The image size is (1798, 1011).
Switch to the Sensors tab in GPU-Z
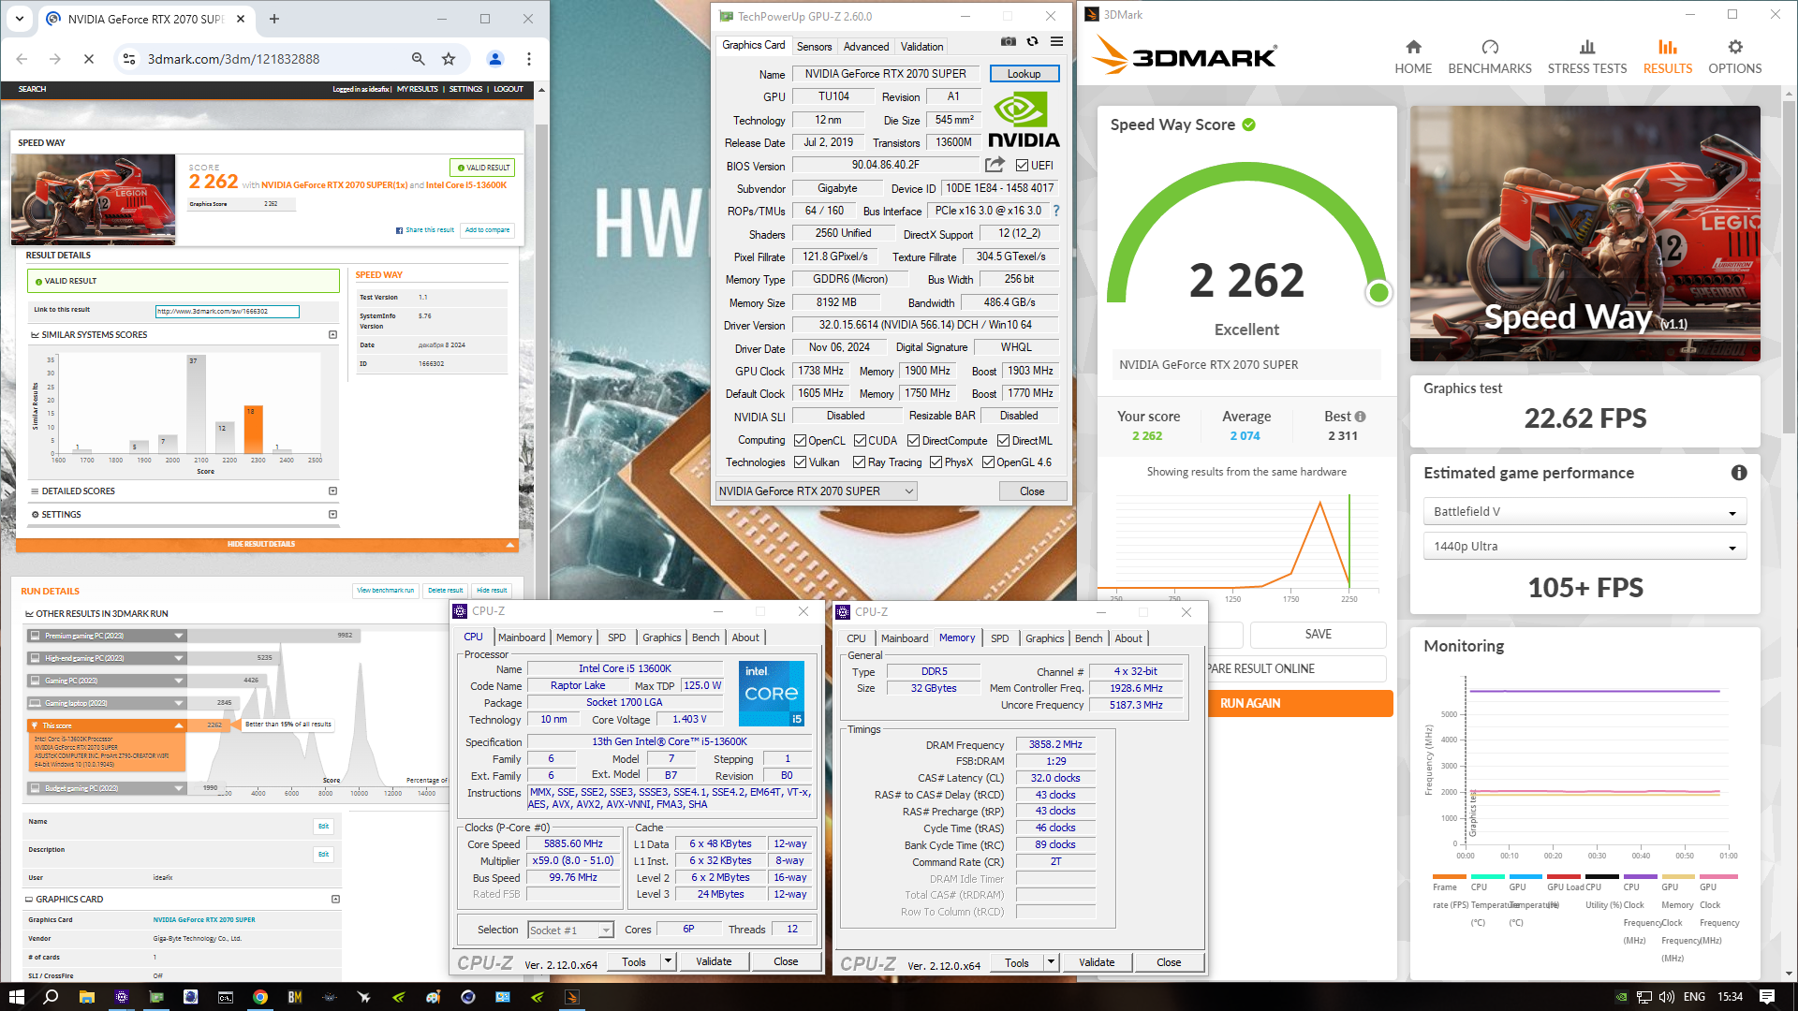click(814, 46)
